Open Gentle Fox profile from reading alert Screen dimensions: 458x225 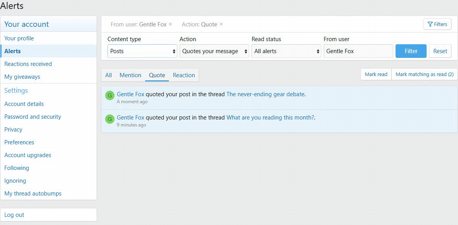130,118
